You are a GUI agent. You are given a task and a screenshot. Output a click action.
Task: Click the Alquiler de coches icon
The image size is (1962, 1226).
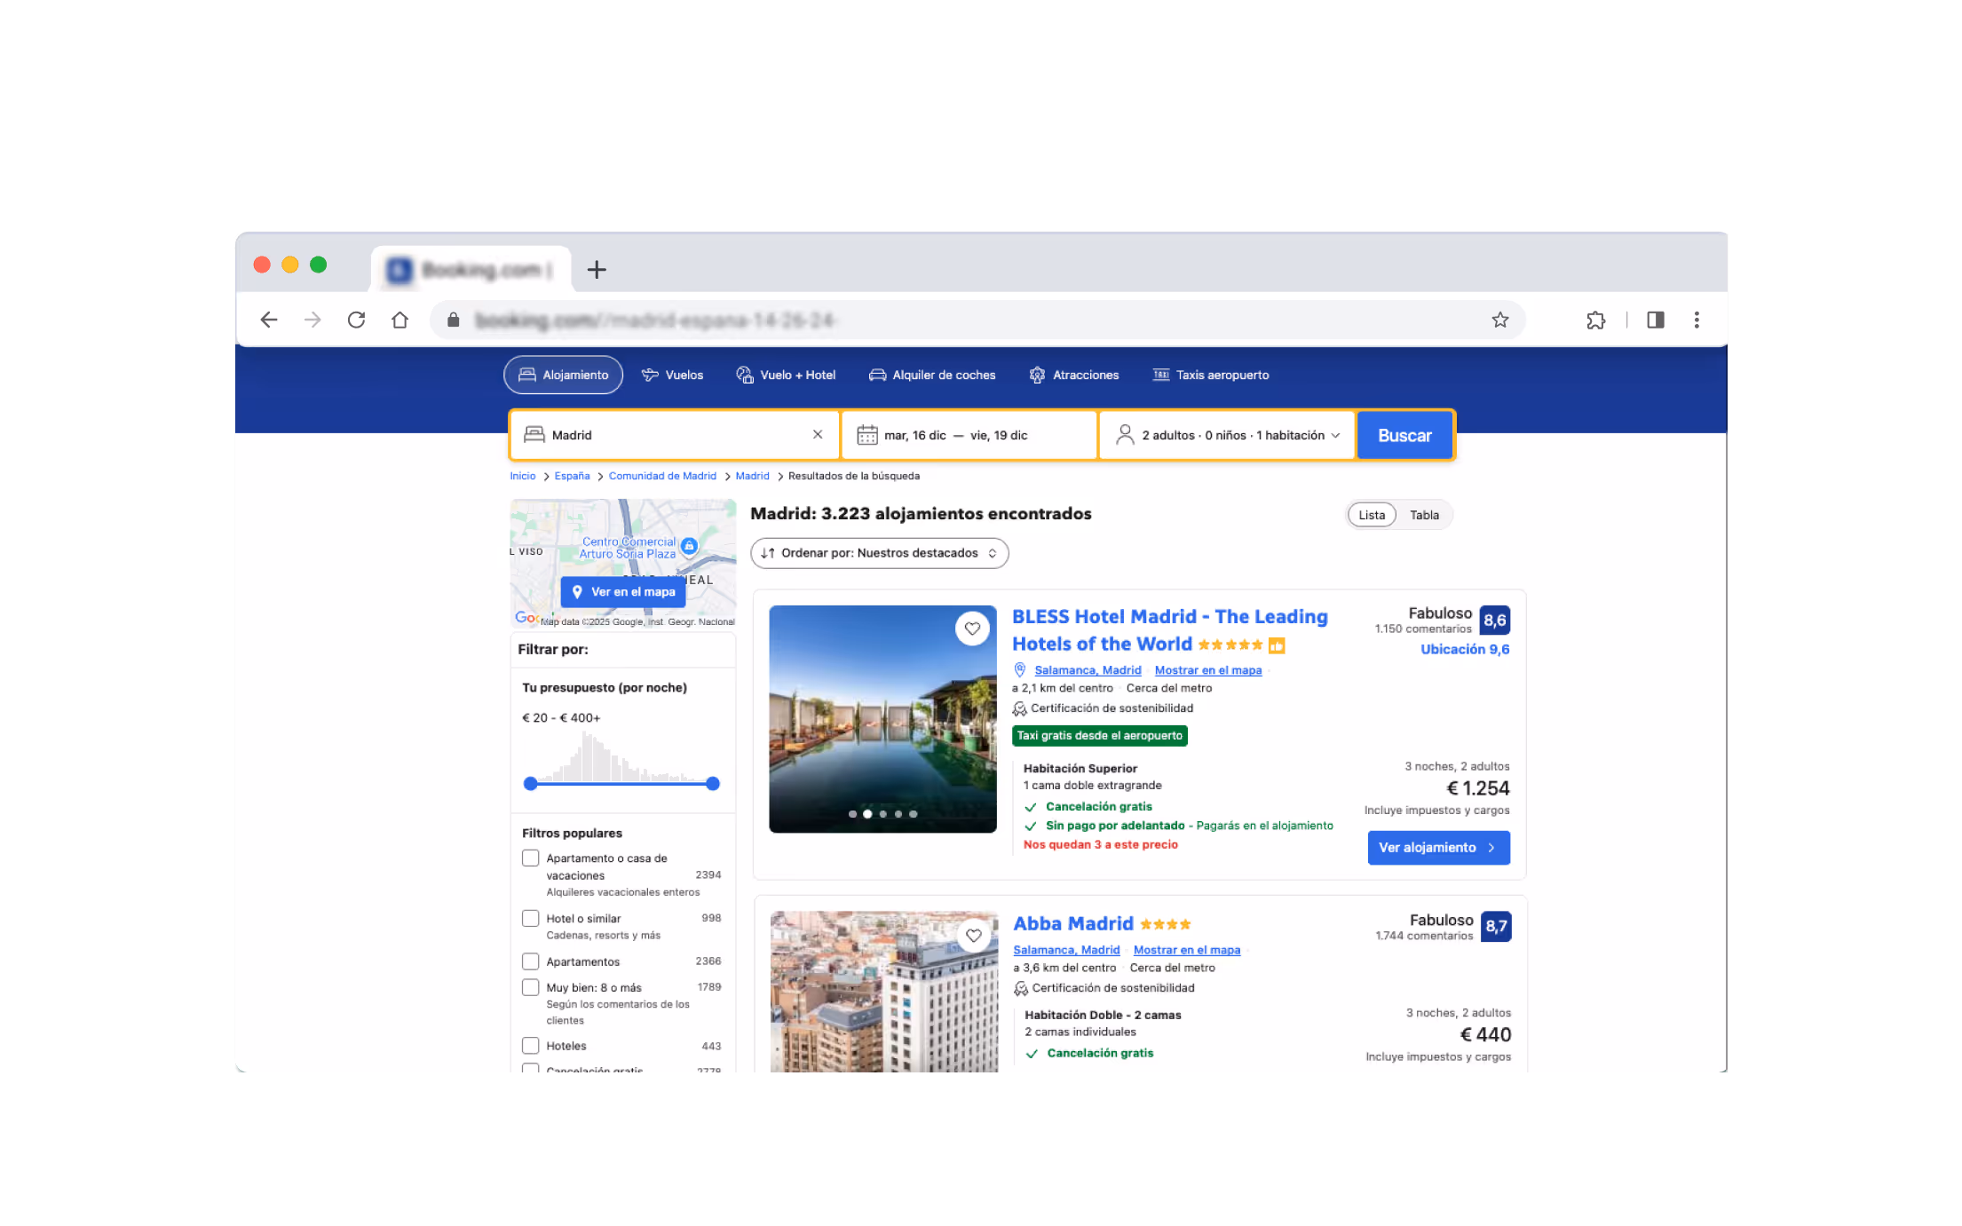tap(877, 375)
